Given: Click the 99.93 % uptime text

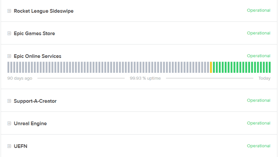Looking at the screenshot, I should [145, 78].
